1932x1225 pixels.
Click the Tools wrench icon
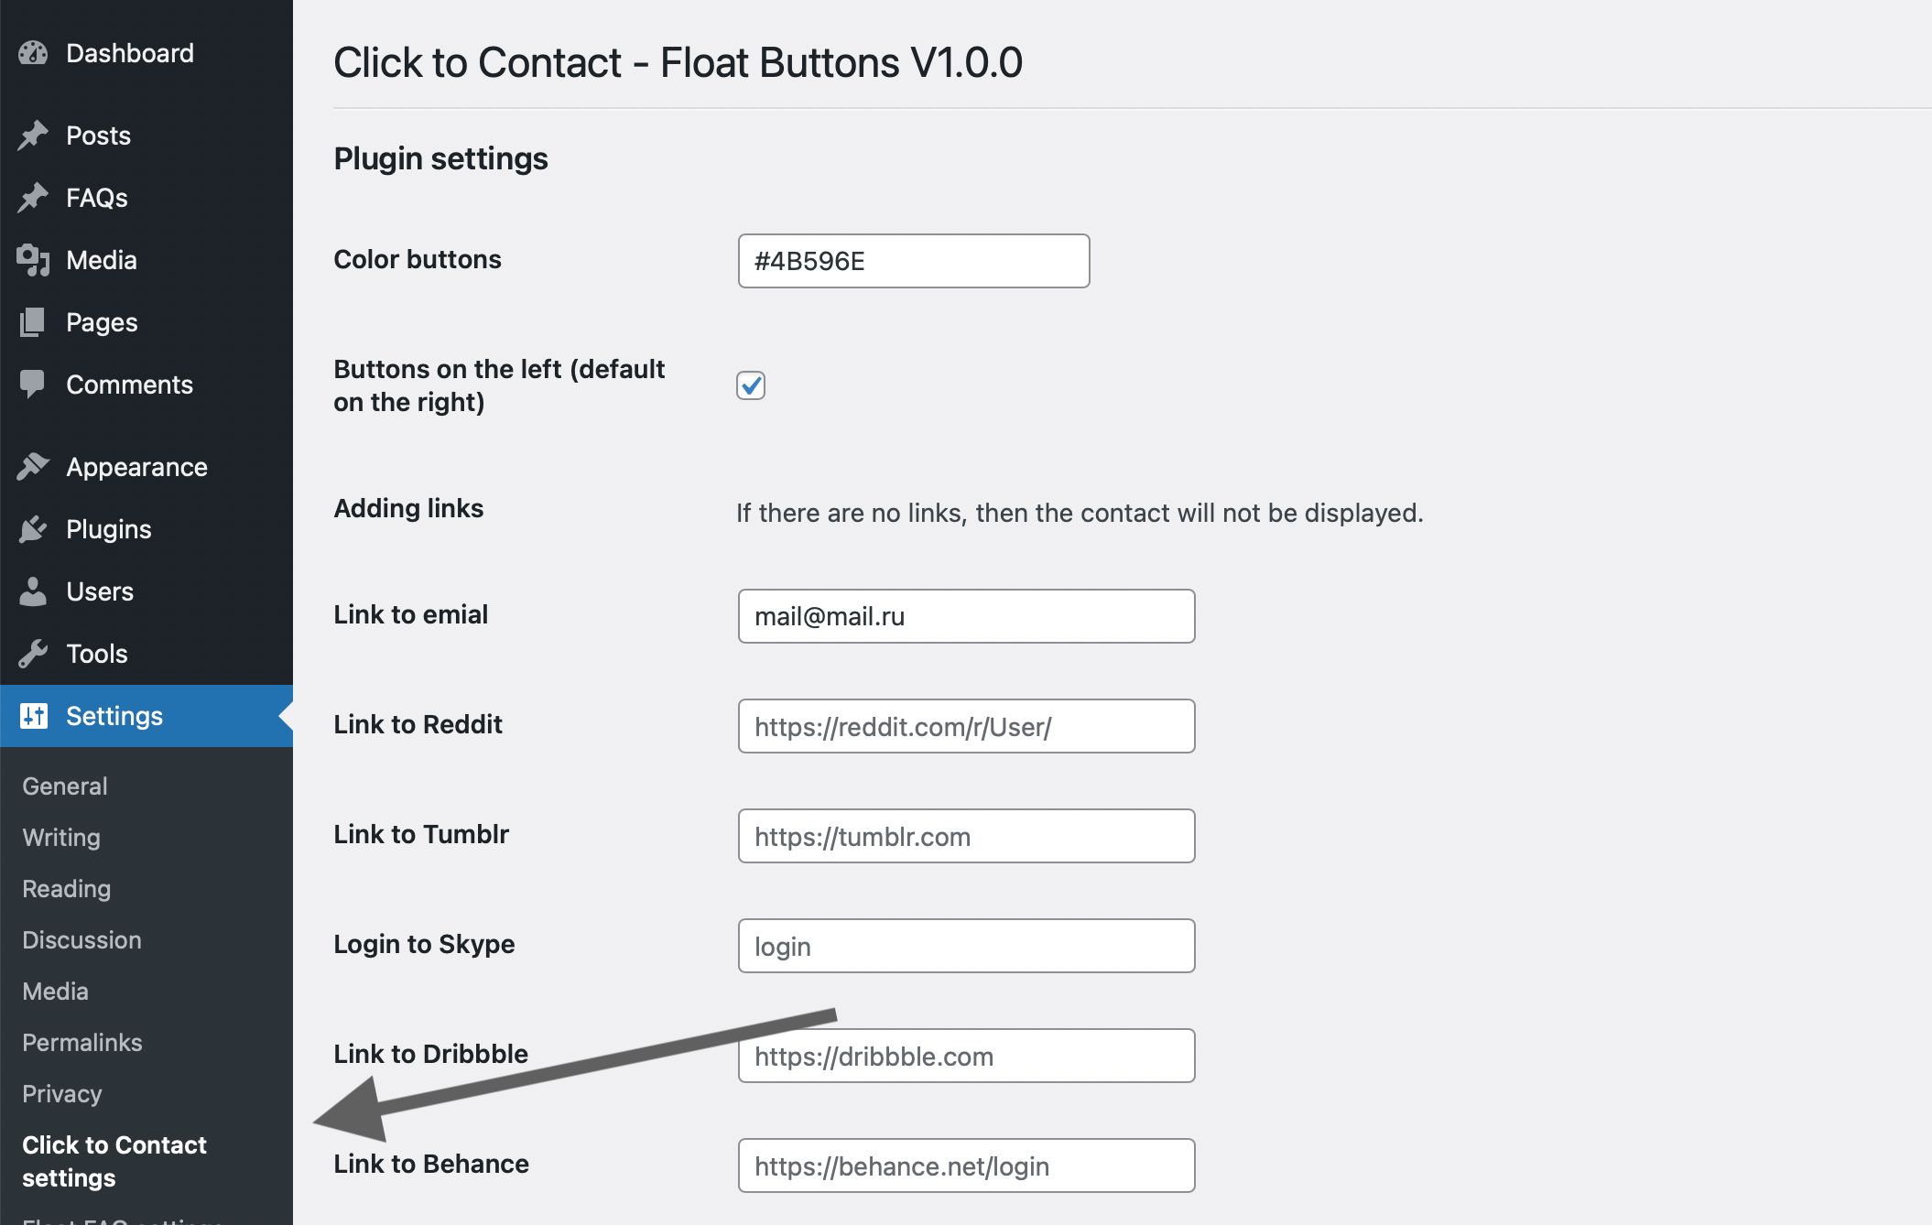pyautogui.click(x=33, y=654)
